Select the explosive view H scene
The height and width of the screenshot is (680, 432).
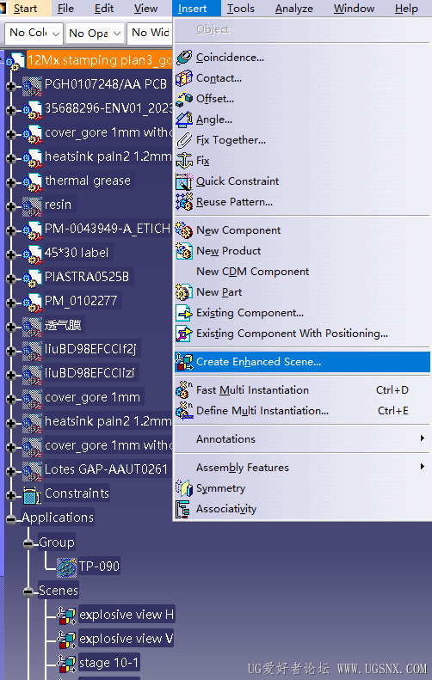[x=126, y=615]
